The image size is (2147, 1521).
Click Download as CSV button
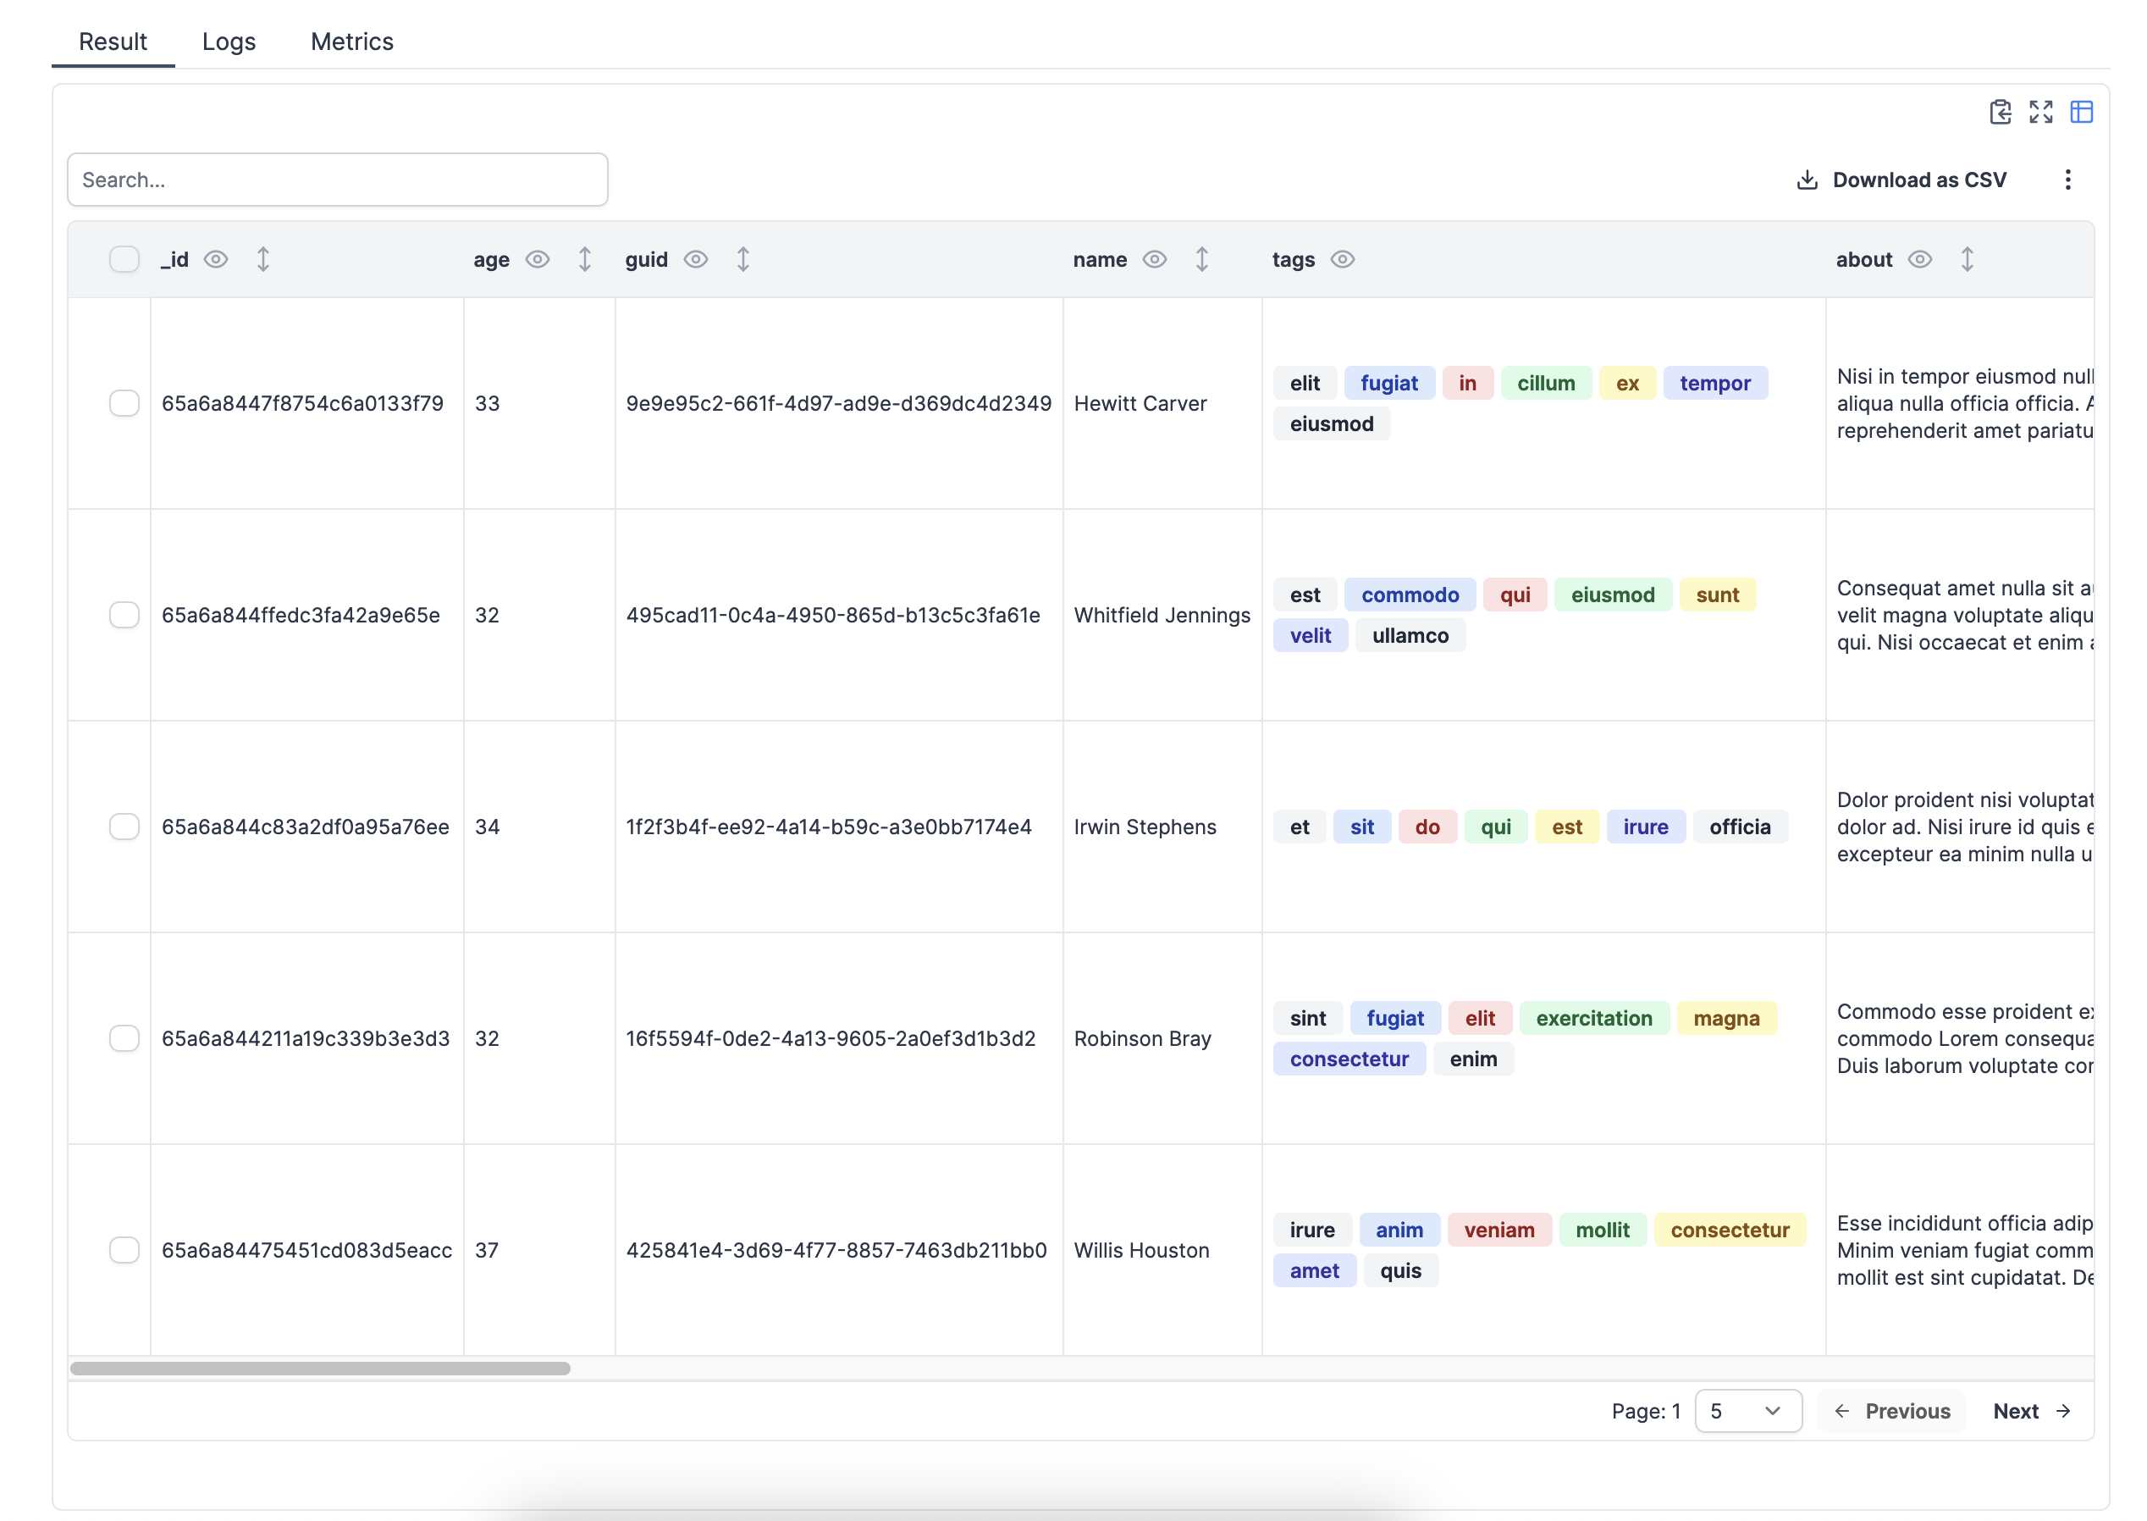(1901, 180)
